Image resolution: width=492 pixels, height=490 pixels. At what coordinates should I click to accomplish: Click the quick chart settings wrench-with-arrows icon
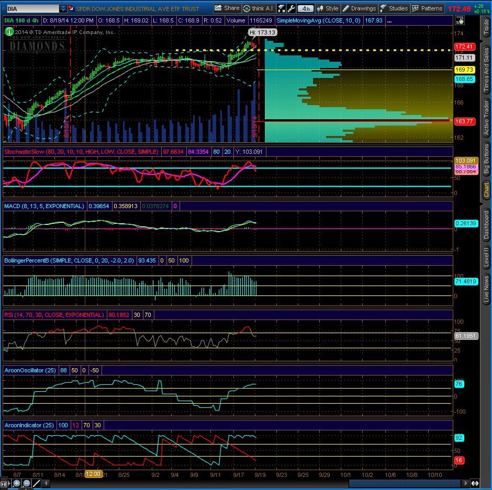pos(281,8)
